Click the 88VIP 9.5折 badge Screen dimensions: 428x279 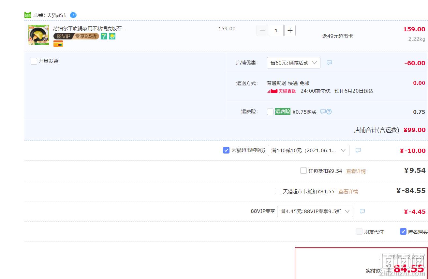coord(76,36)
